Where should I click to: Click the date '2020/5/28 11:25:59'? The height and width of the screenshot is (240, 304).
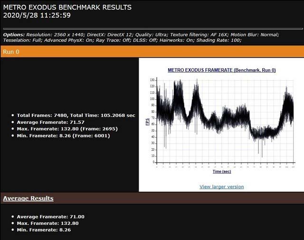click(37, 16)
